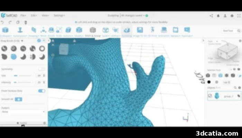
Task: Open the View menu
Action: point(45,16)
